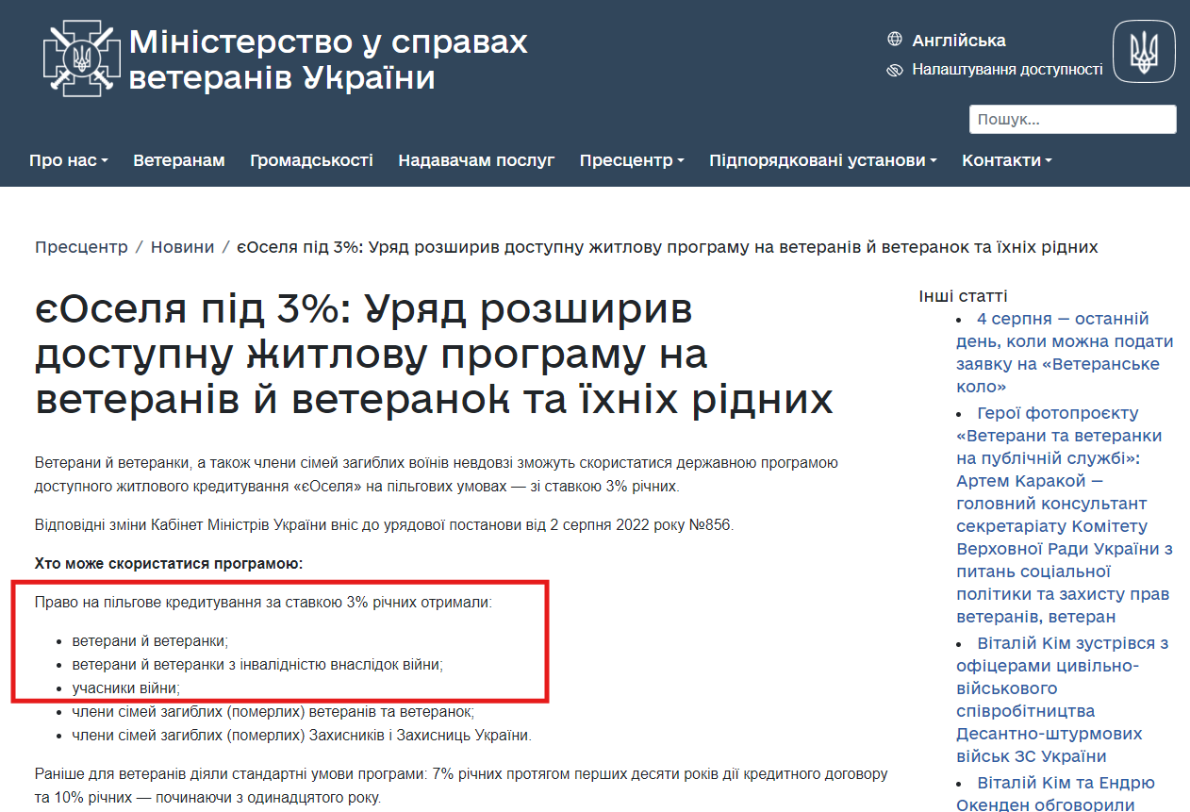Click line Право на пільгове кредитування за ставкою
The width and height of the screenshot is (1190, 812).
point(263,602)
